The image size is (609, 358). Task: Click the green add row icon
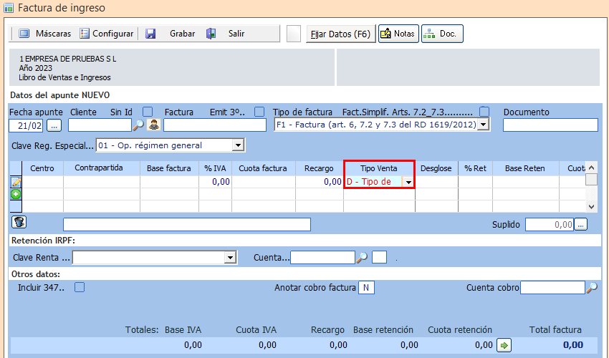tap(16, 194)
